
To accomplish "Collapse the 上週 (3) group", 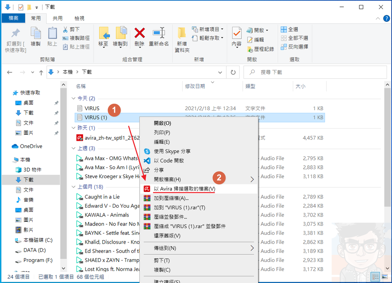I will pos(73,148).
